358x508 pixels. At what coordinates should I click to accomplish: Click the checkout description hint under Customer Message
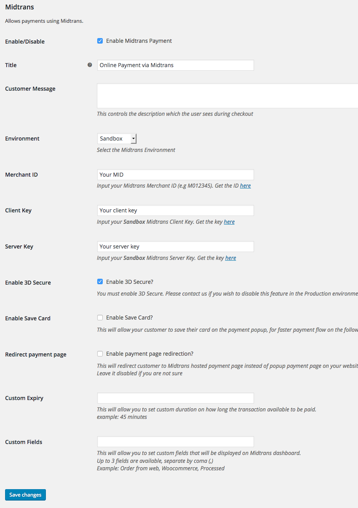pos(175,114)
